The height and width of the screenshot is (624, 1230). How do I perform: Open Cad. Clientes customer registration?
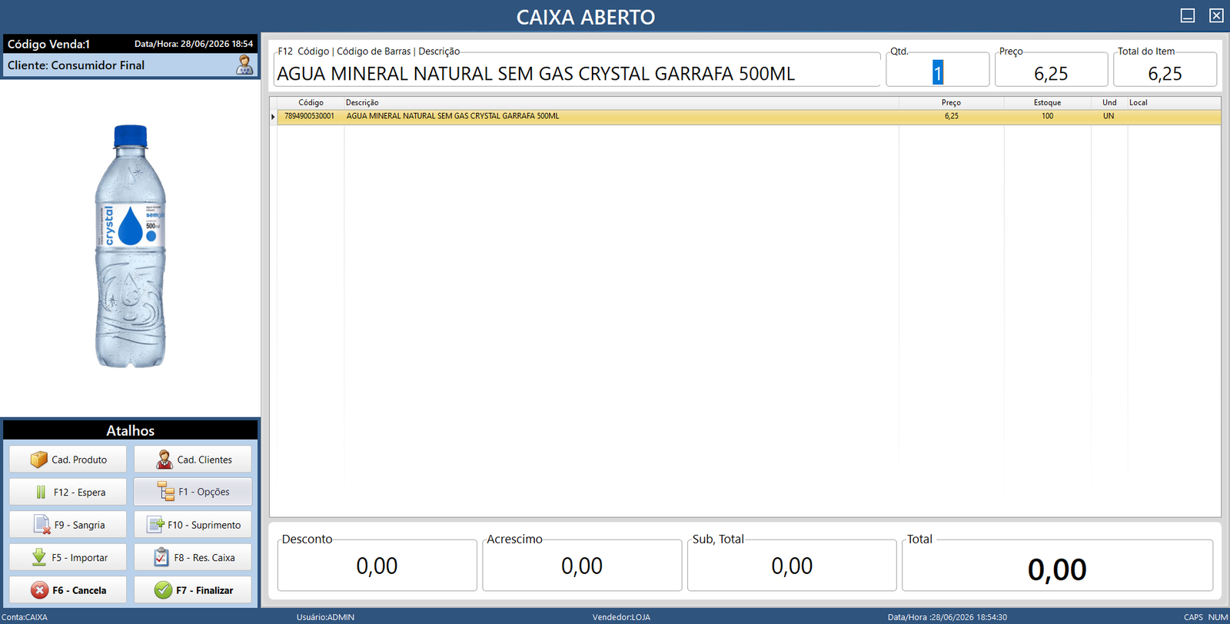pyautogui.click(x=193, y=460)
